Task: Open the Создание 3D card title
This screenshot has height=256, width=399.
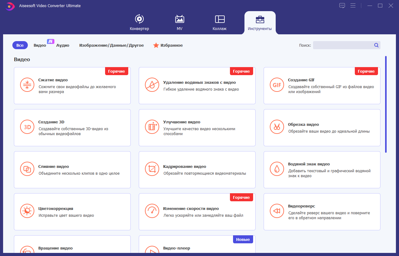Action: 51,122
